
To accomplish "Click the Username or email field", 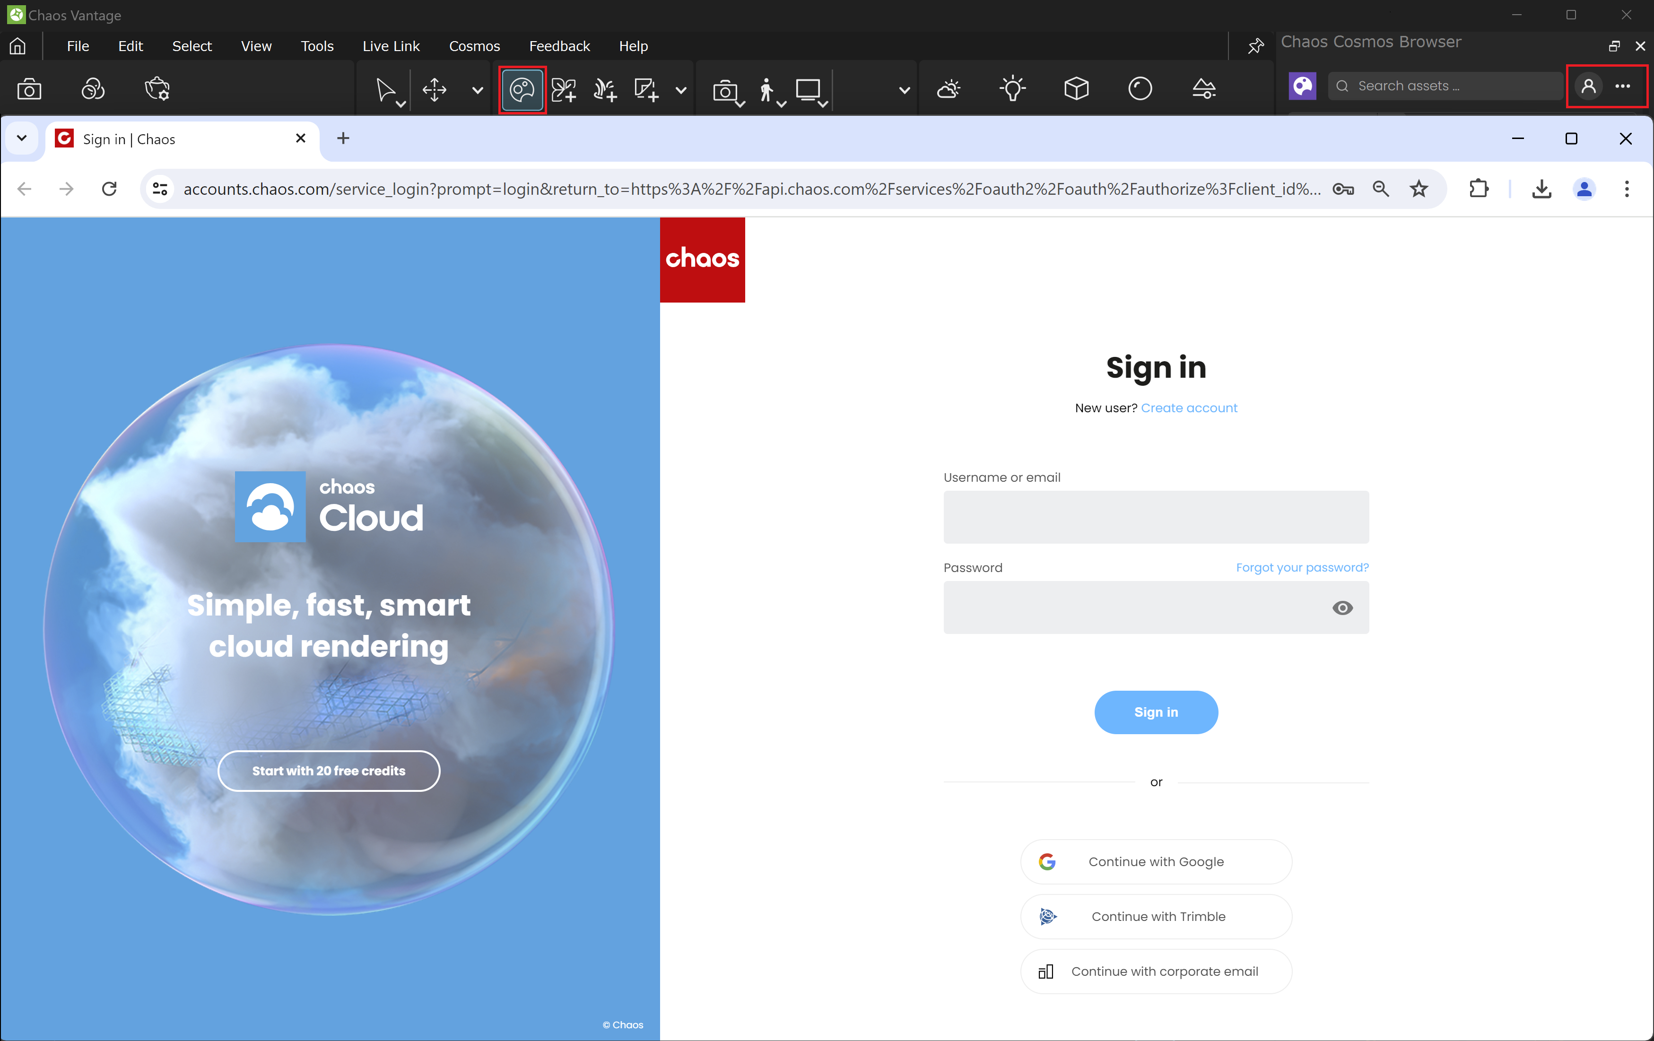I will pyautogui.click(x=1156, y=517).
